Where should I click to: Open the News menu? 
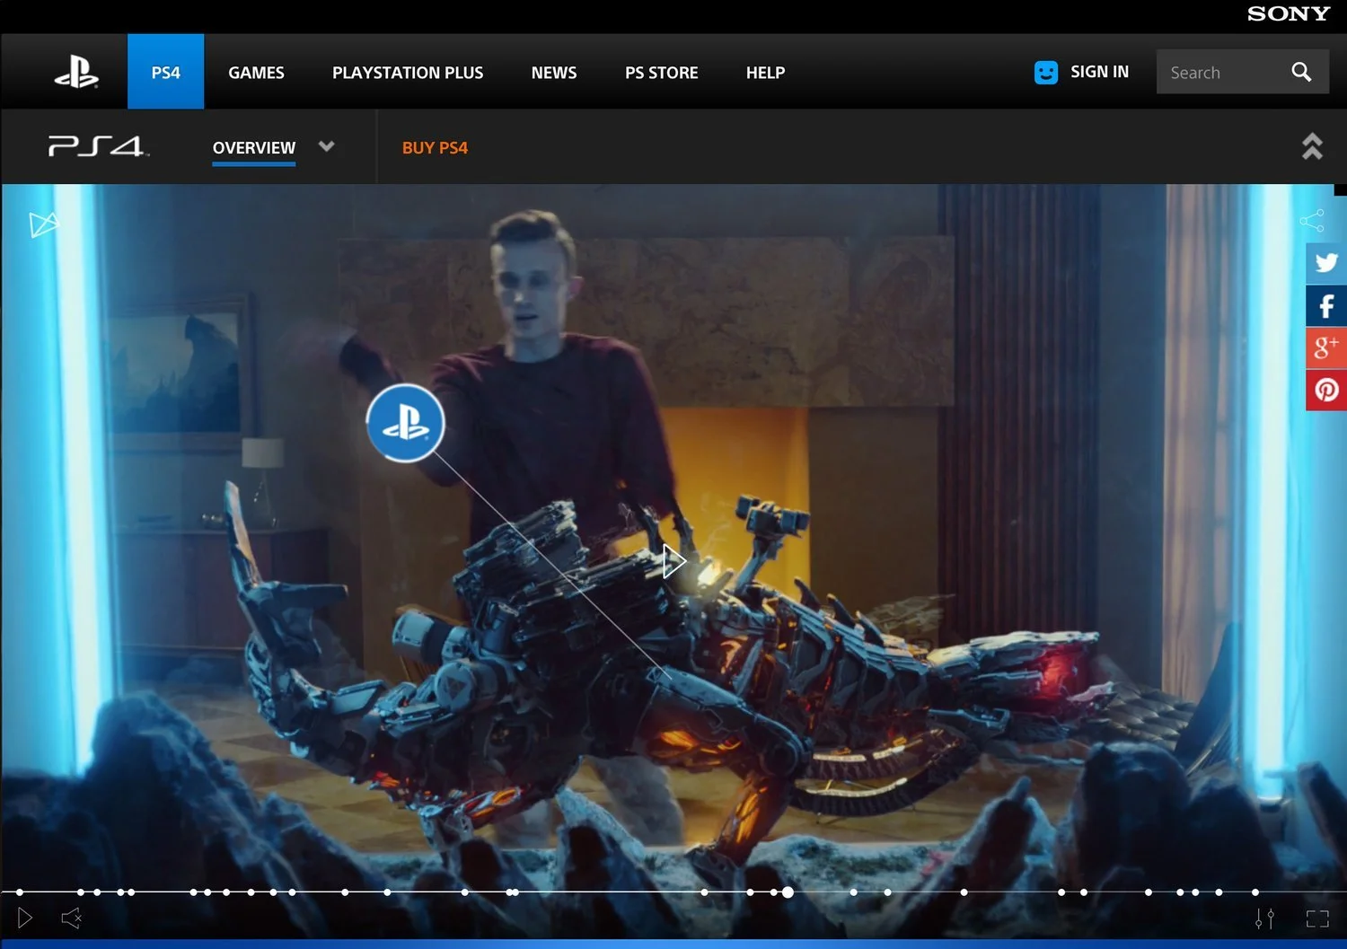[x=554, y=73]
